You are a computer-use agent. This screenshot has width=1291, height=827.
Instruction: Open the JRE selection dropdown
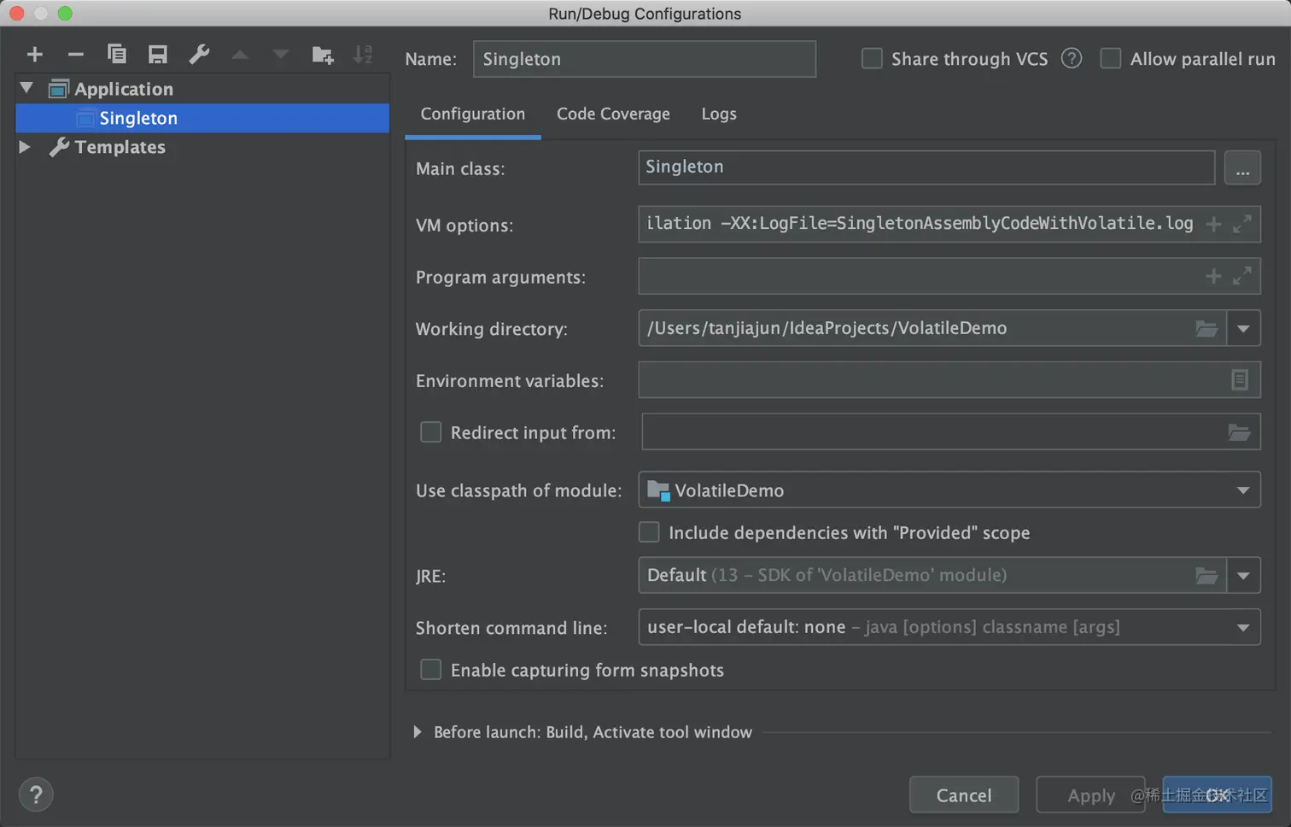1244,575
